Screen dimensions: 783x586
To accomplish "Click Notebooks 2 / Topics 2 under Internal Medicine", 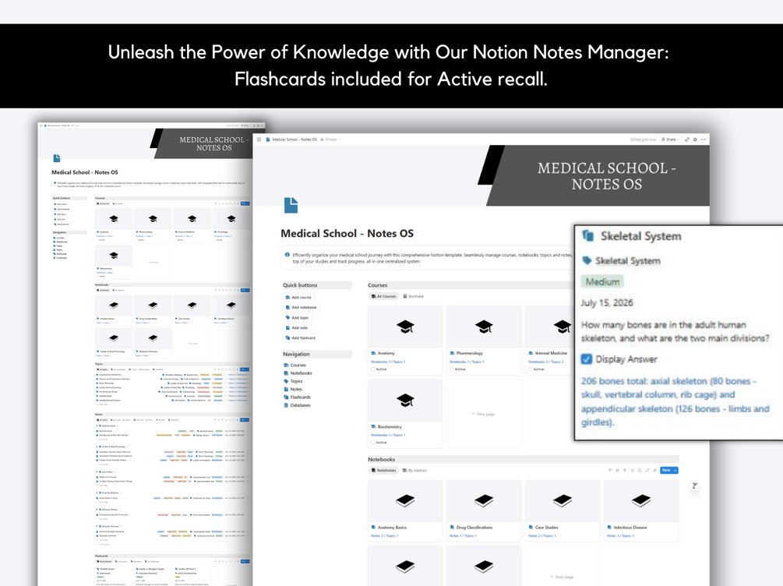I will point(546,362).
